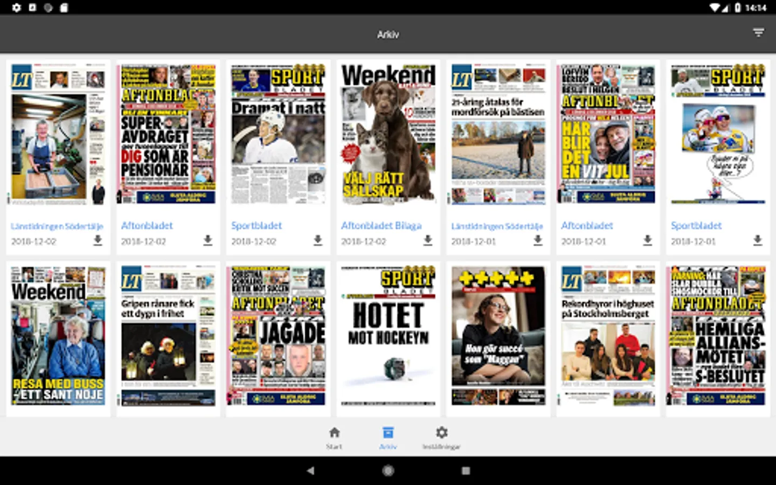Image resolution: width=776 pixels, height=485 pixels.
Task: Click the Arkiv page title
Action: pyautogui.click(x=388, y=34)
